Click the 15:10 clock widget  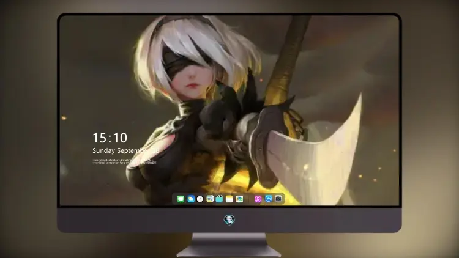(110, 138)
